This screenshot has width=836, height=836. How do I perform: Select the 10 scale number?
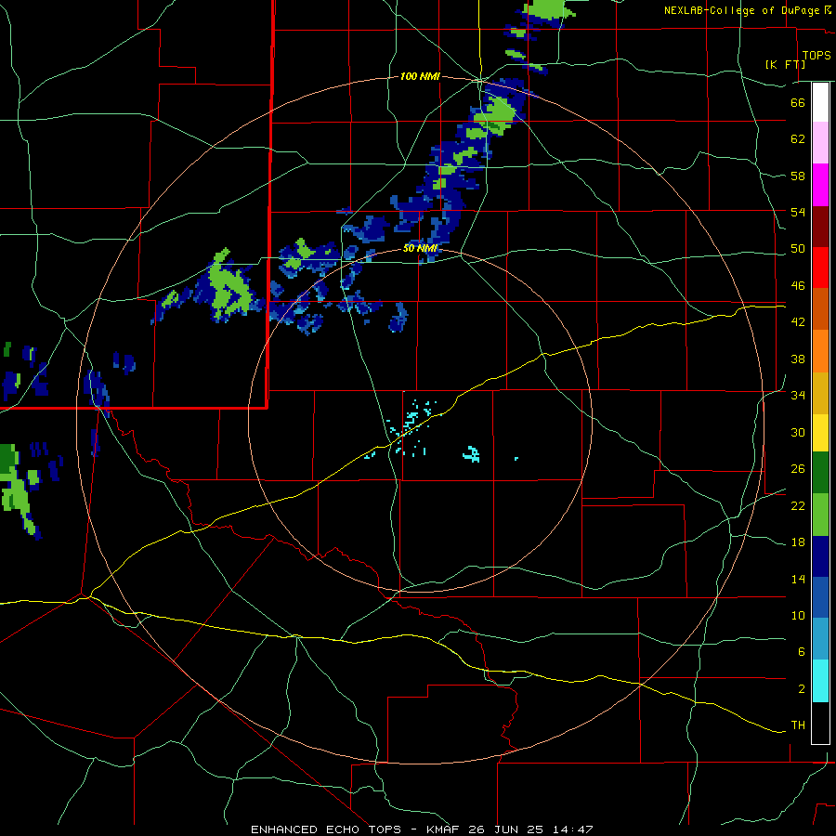(x=798, y=615)
